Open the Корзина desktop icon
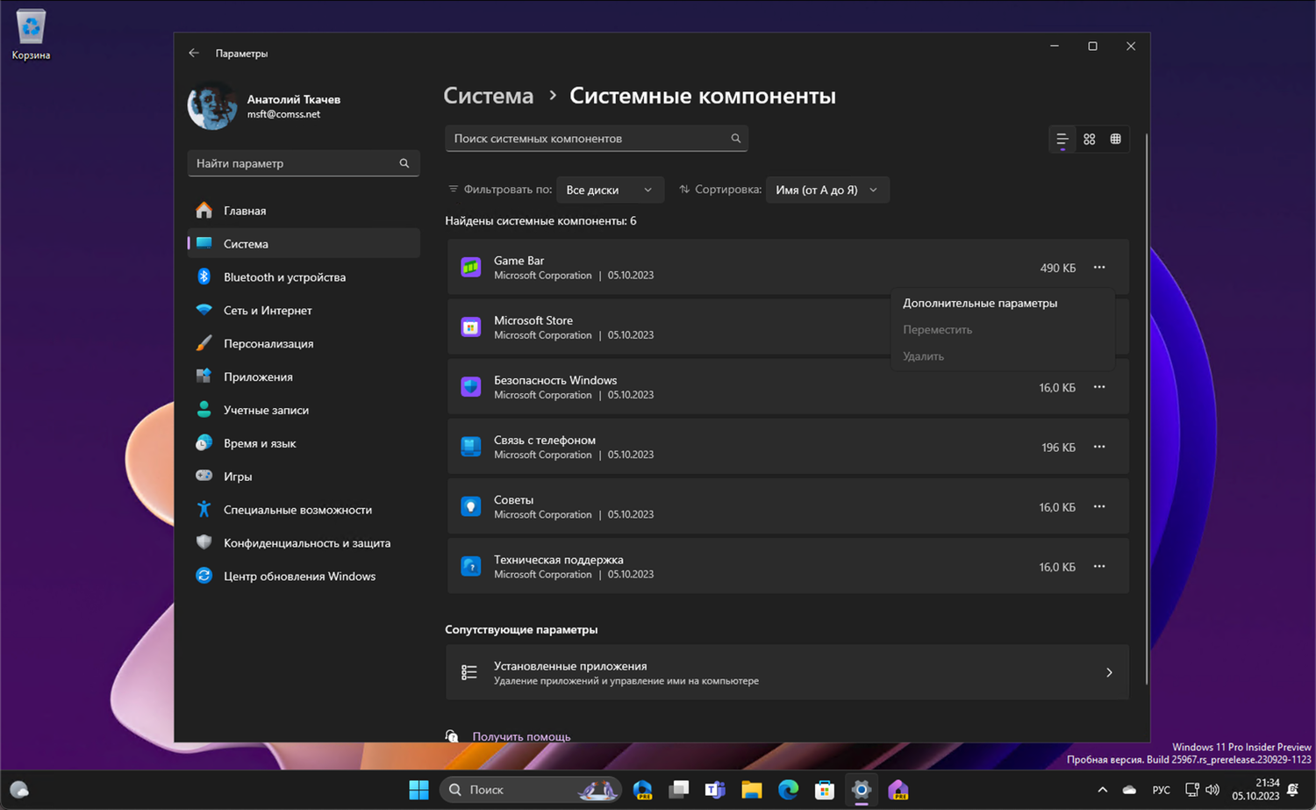Viewport: 1316px width, 810px height. (x=31, y=36)
